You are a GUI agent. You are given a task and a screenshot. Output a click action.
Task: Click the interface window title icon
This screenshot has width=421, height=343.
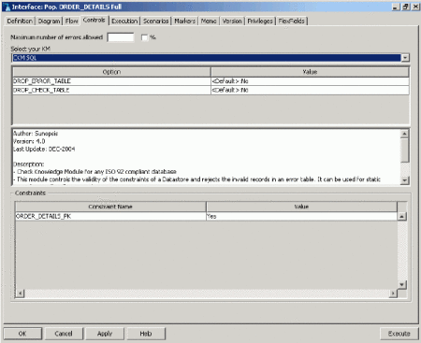tap(7, 7)
